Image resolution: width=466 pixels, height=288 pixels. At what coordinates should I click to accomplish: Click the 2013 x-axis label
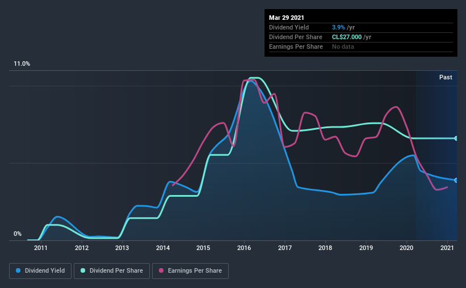point(122,248)
